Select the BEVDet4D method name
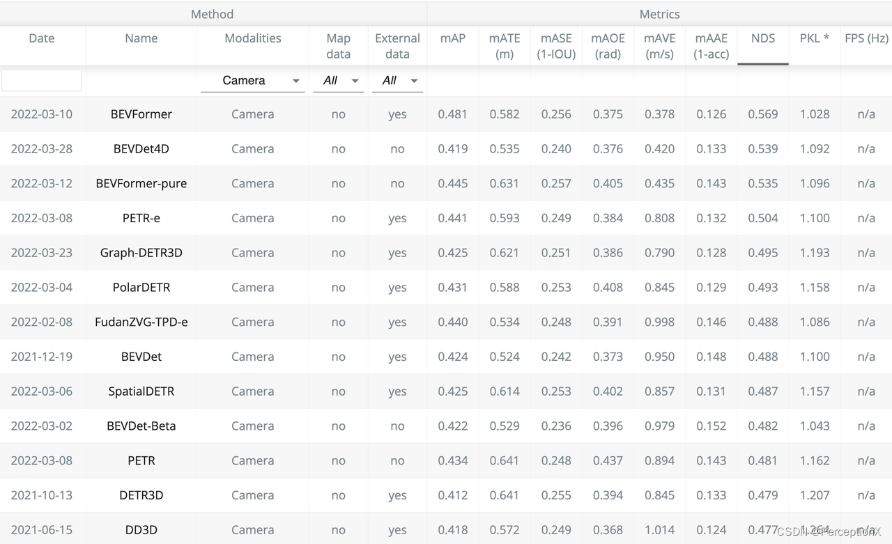The width and height of the screenshot is (892, 544). (x=141, y=149)
